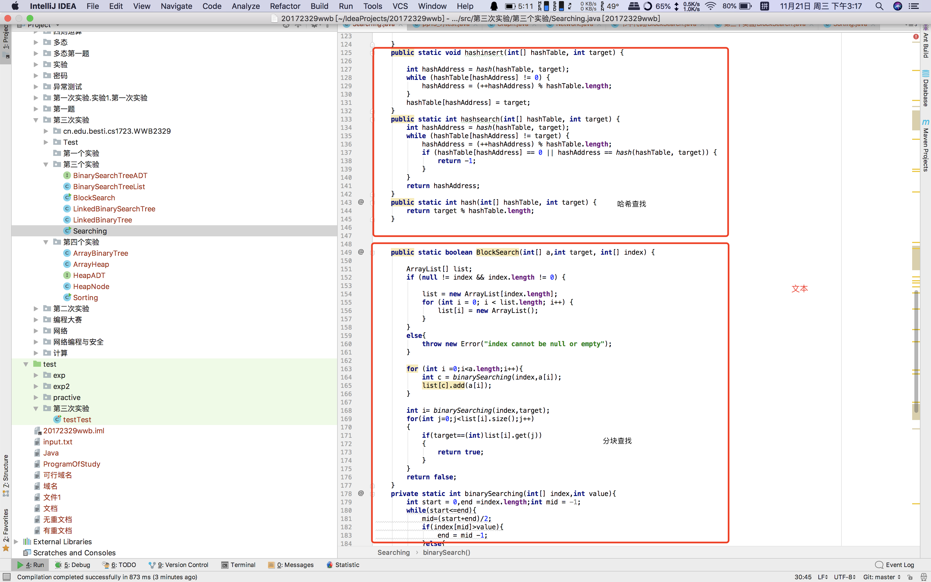The image size is (931, 582).
Task: Collapse the 第四个实验 folder
Action: 46,242
